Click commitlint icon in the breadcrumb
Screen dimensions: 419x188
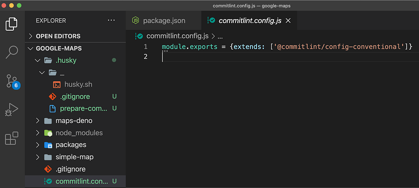tap(140, 36)
